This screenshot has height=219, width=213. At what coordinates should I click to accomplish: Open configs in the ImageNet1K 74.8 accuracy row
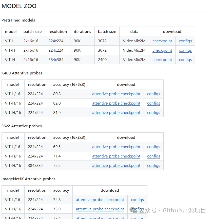point(137,200)
